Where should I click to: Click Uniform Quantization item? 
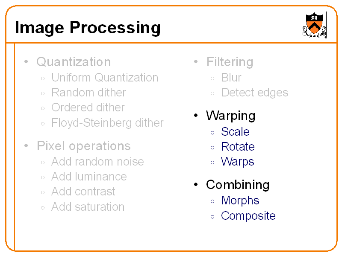coord(105,78)
